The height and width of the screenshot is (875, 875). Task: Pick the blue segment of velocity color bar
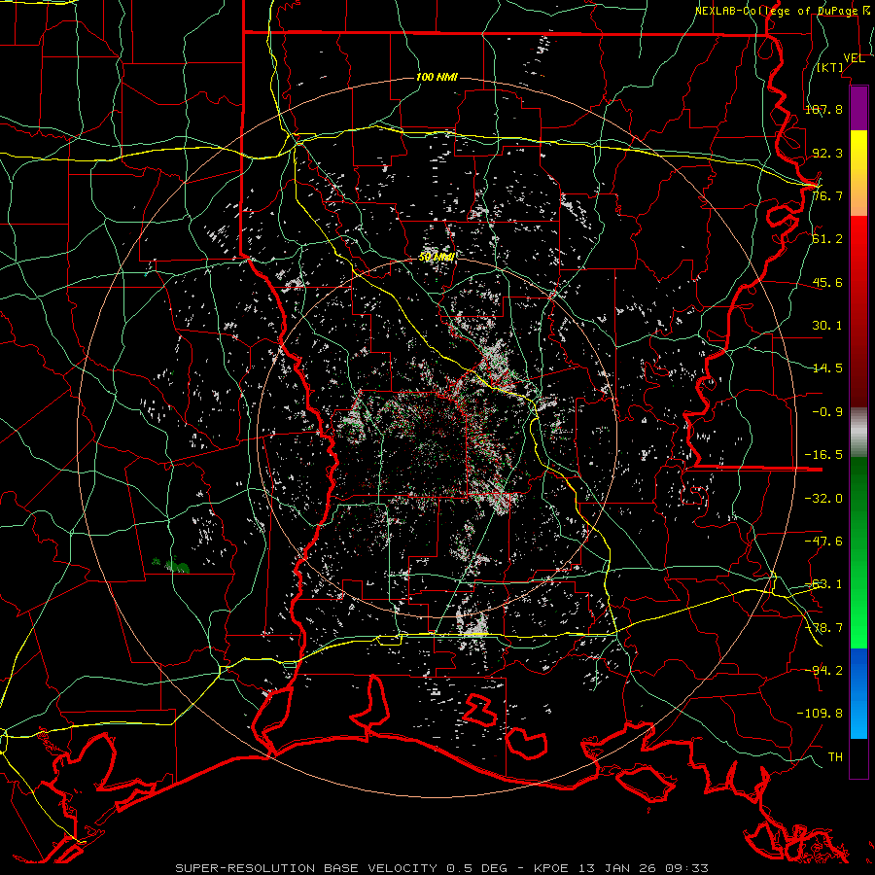pyautogui.click(x=858, y=693)
